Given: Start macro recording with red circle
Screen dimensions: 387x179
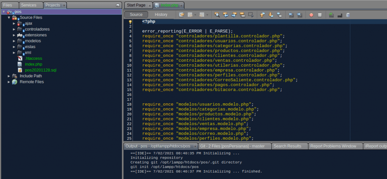Looking at the screenshot, I should click(x=311, y=15).
